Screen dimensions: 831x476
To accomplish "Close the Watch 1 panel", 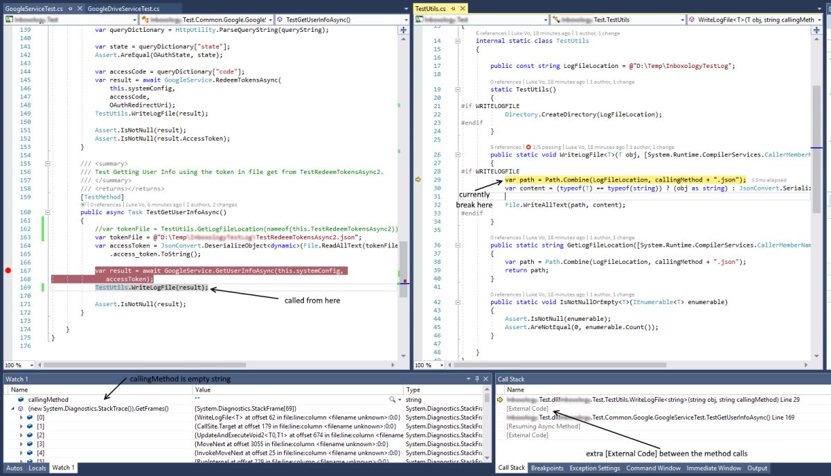I will click(x=487, y=379).
